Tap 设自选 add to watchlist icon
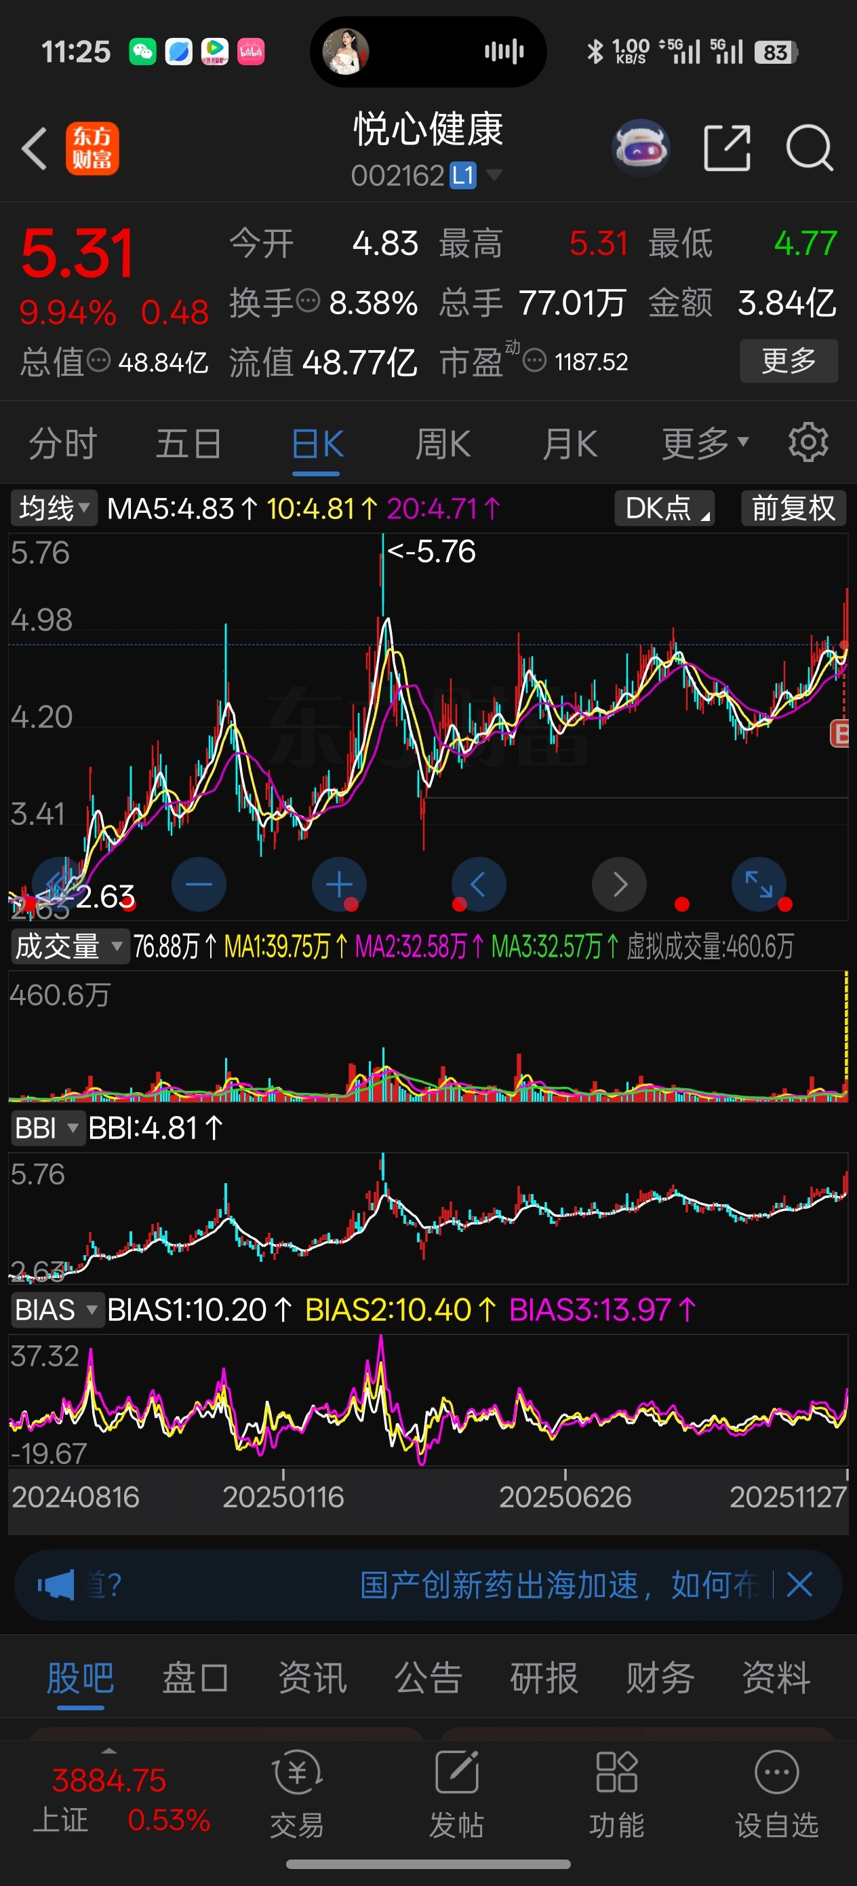Image resolution: width=857 pixels, height=1886 pixels. 776,1794
